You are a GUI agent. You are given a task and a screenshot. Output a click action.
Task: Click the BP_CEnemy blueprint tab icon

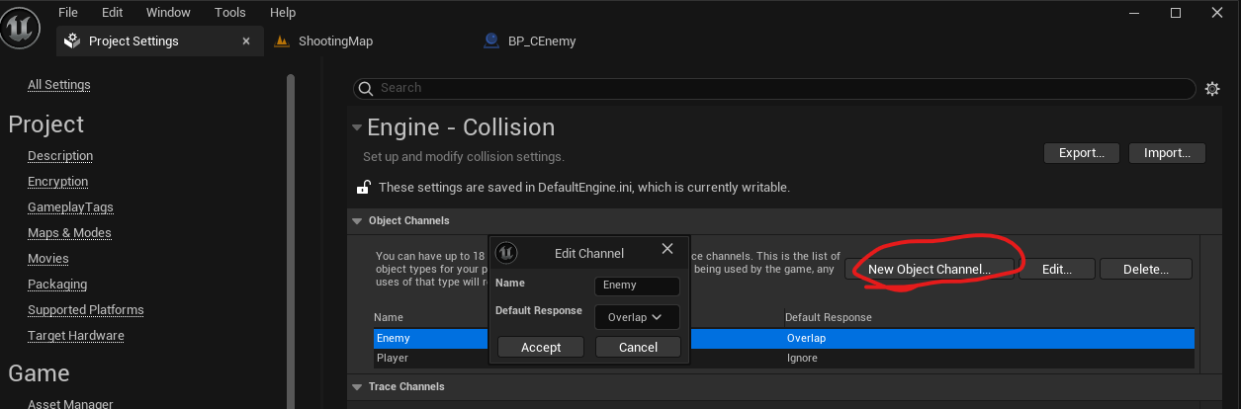(491, 41)
